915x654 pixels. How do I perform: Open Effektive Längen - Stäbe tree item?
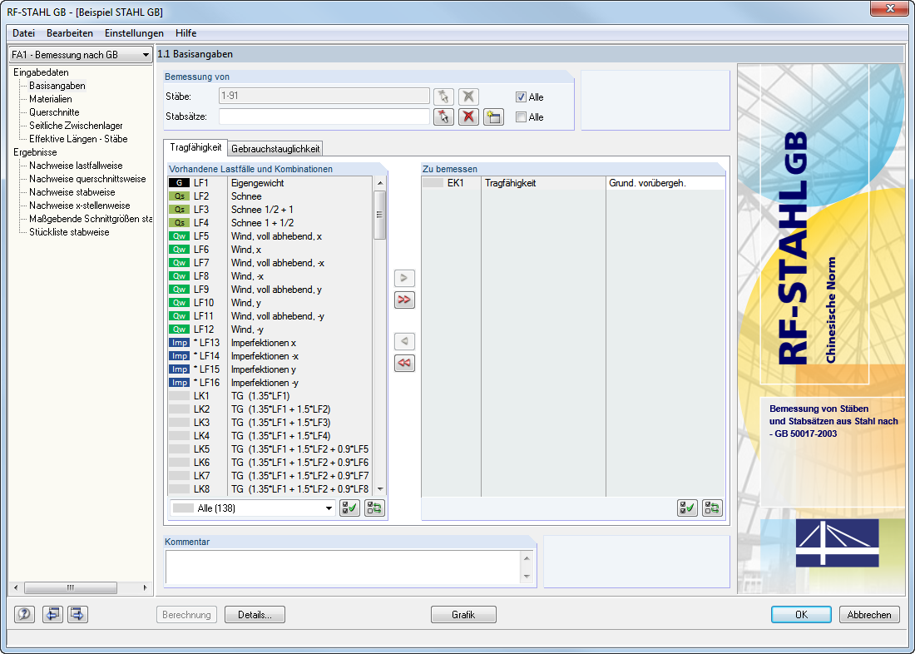pyautogui.click(x=78, y=139)
